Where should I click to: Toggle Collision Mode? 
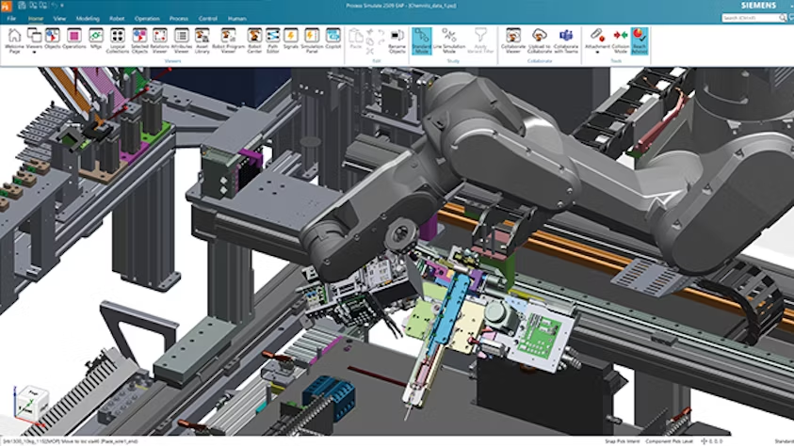point(619,39)
